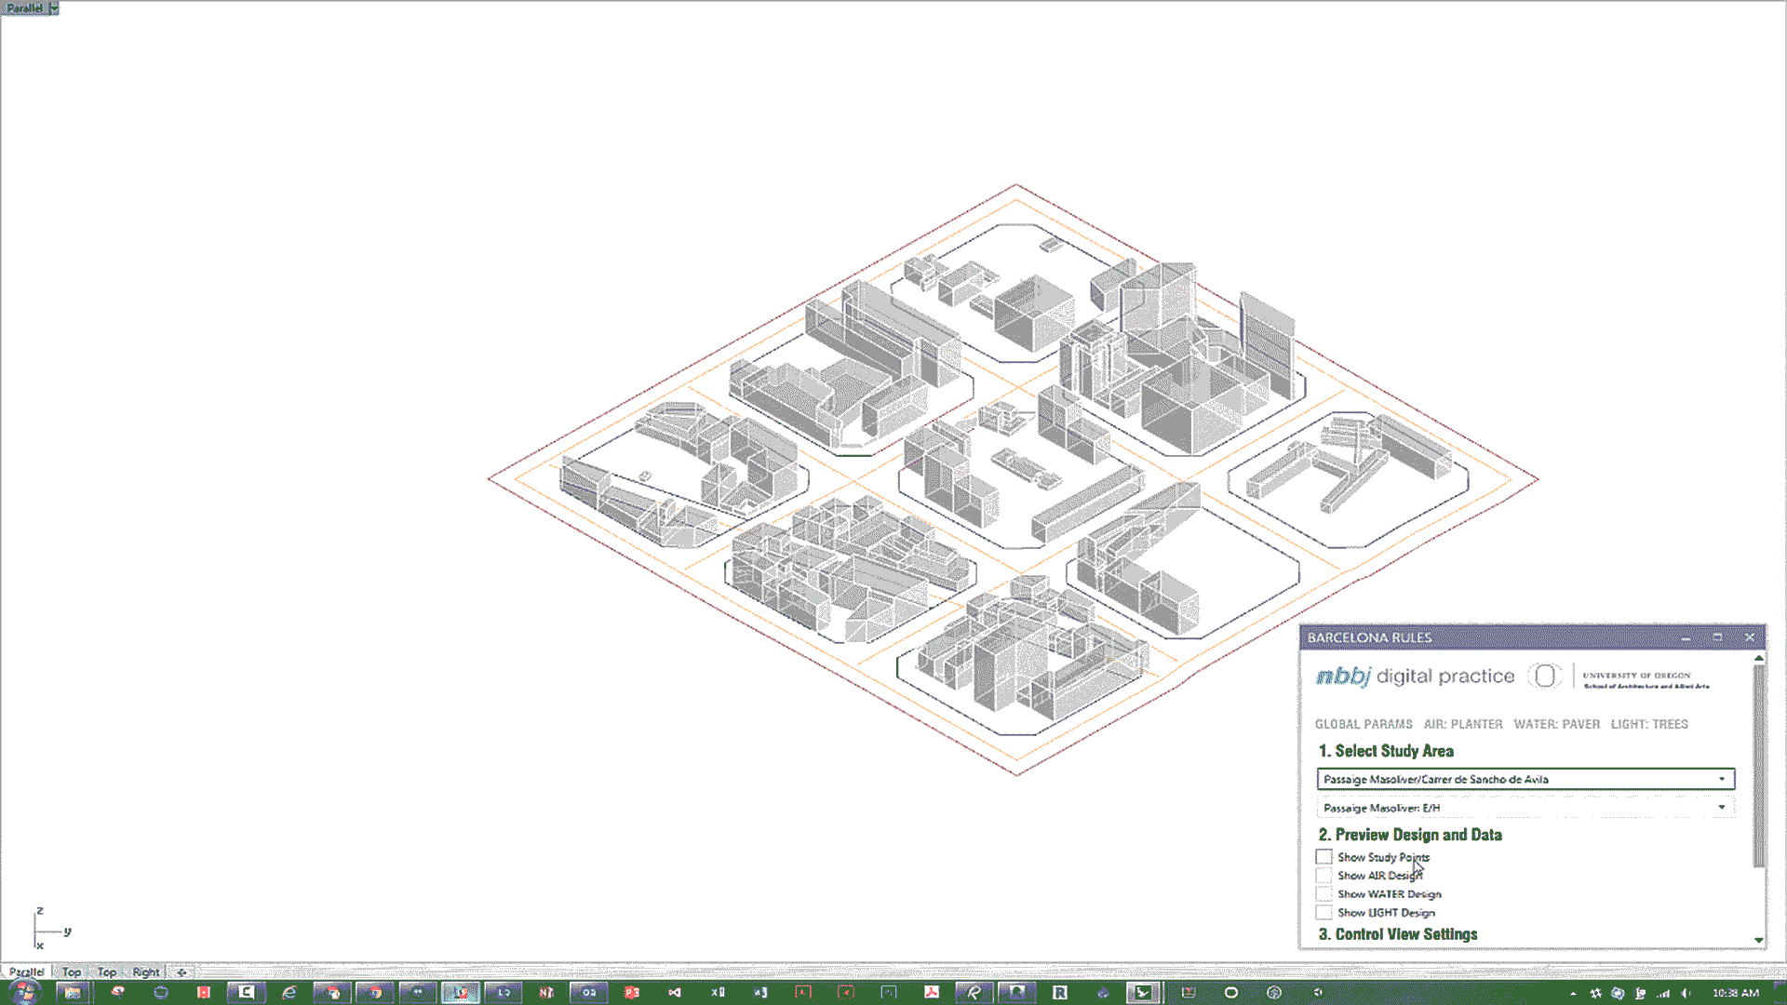Switch to the WATER: PAVER tab

coord(1557,724)
